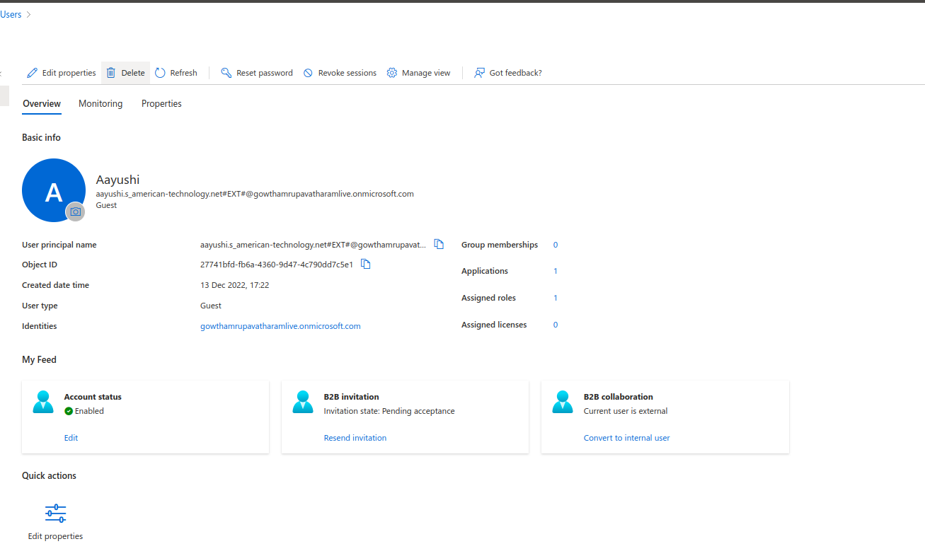925x556 pixels.
Task: Click the Delete toolbar button
Action: [x=125, y=73]
